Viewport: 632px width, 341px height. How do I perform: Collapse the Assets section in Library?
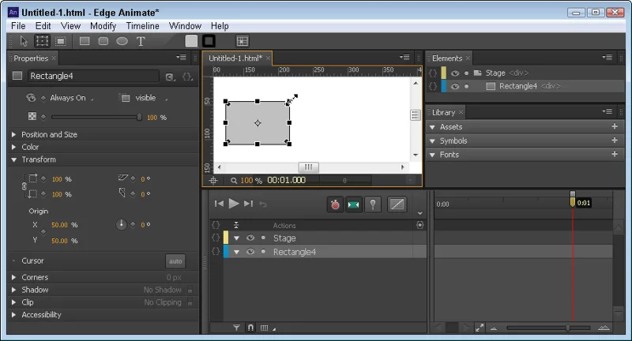pyautogui.click(x=432, y=127)
